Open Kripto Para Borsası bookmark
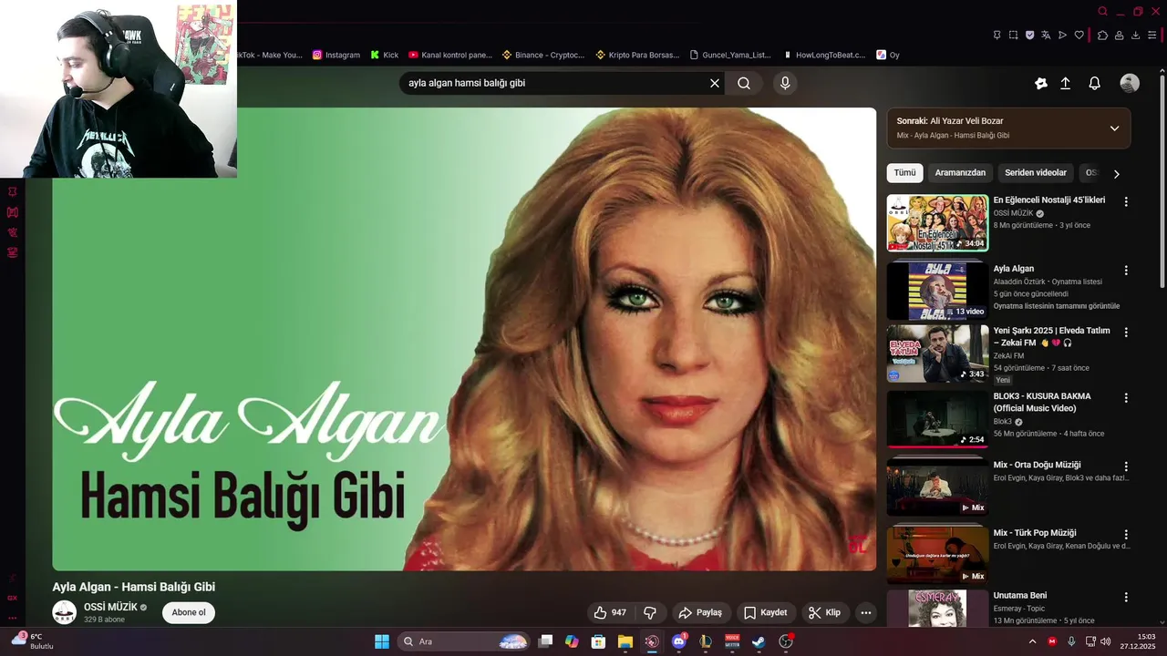Screen dimensions: 1167x656 point(637,55)
